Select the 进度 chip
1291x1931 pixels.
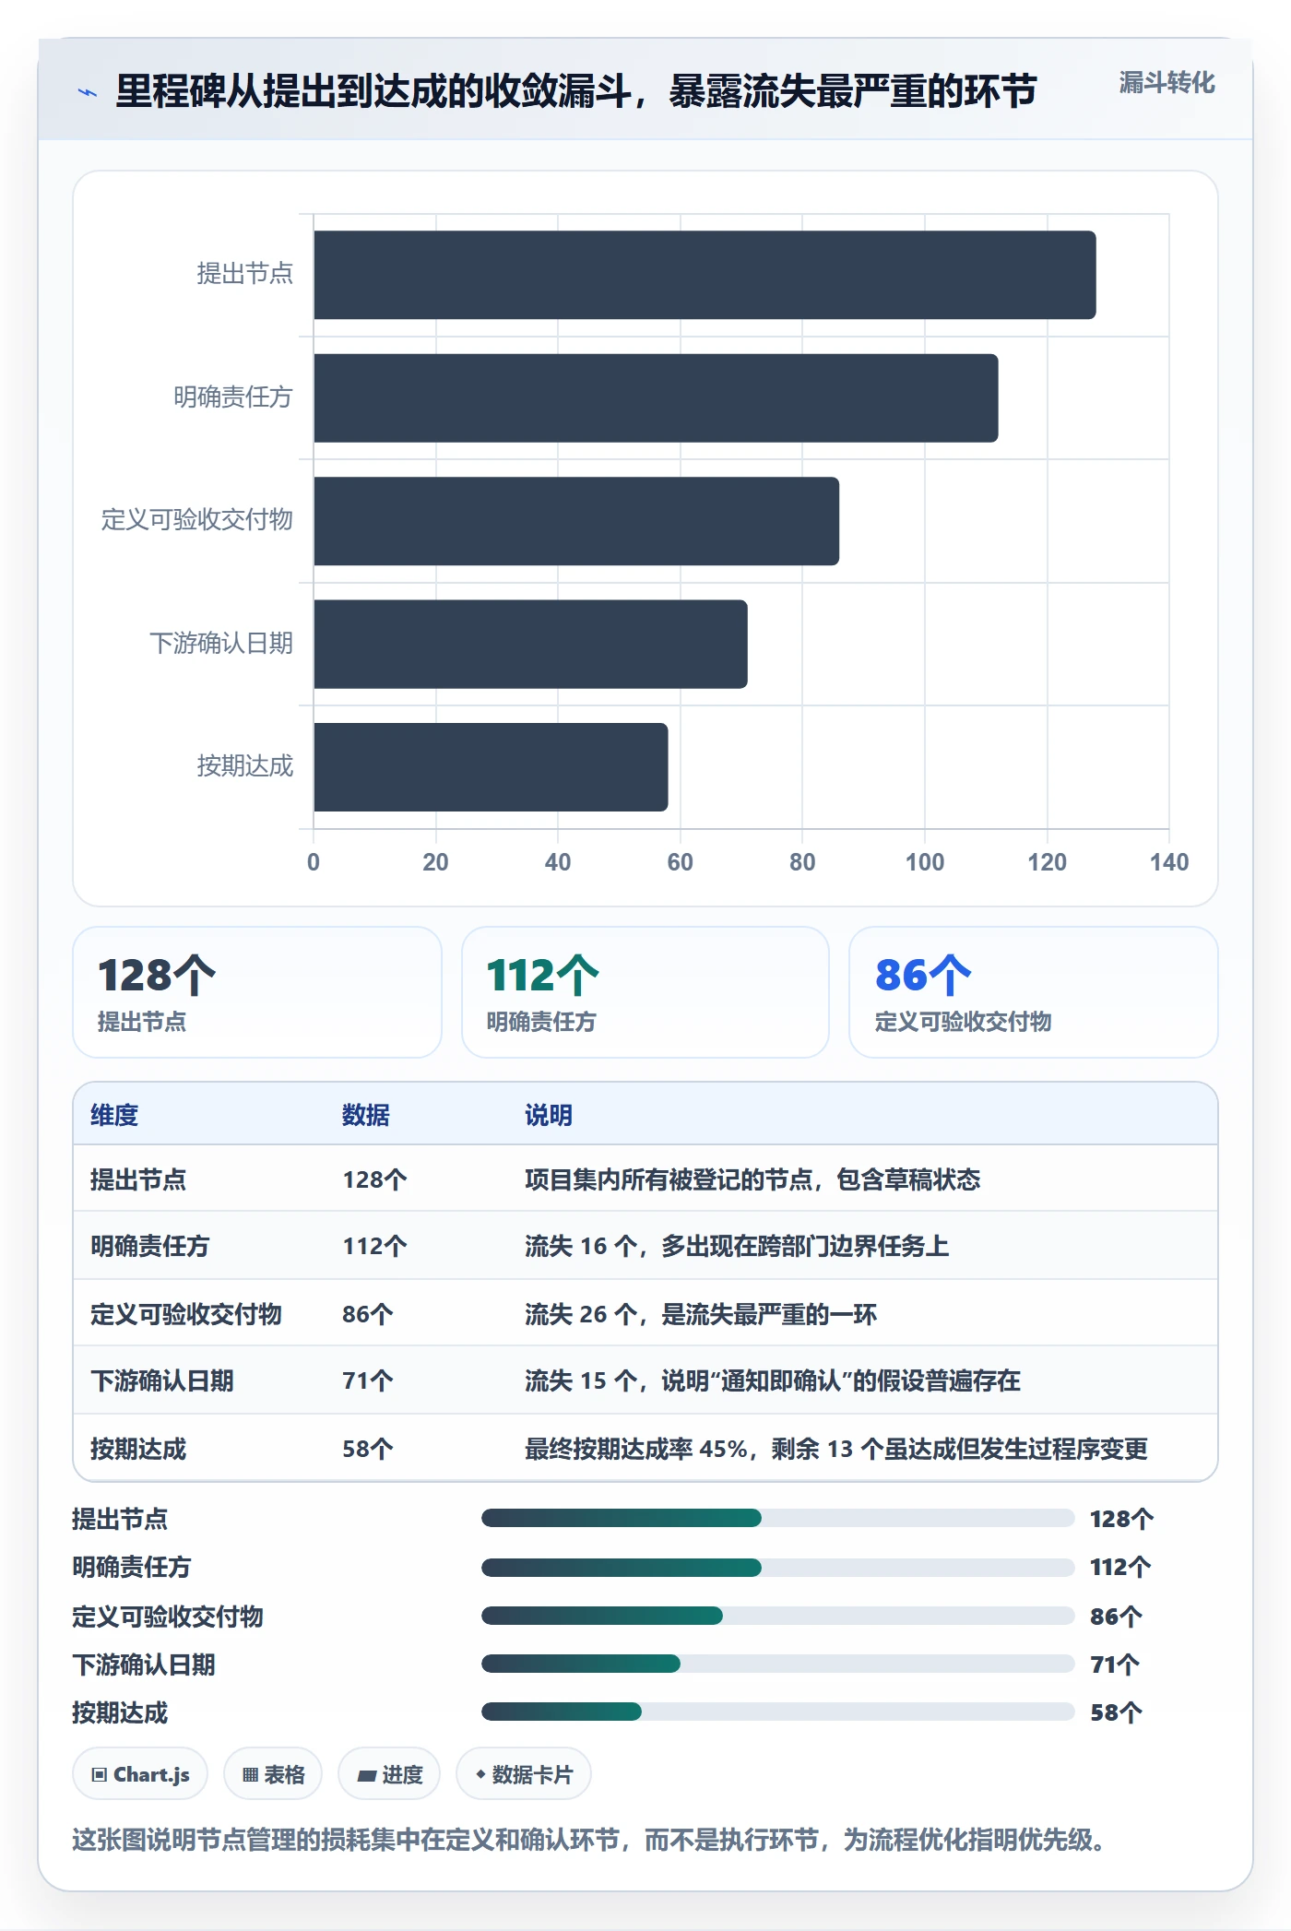389,1773
